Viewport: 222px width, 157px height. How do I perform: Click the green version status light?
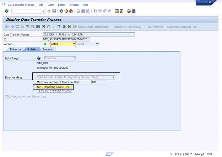click(45, 44)
